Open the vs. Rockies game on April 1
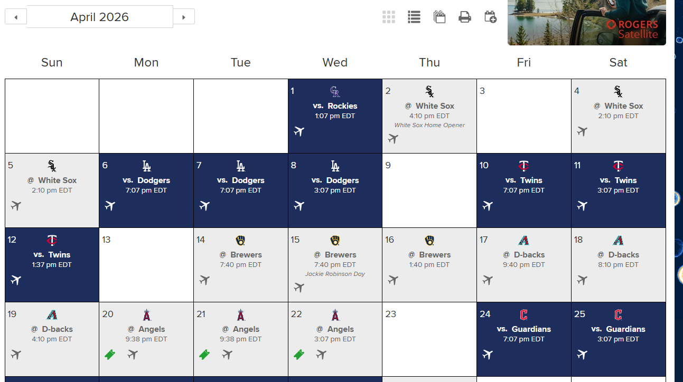683x382 pixels. coord(335,106)
